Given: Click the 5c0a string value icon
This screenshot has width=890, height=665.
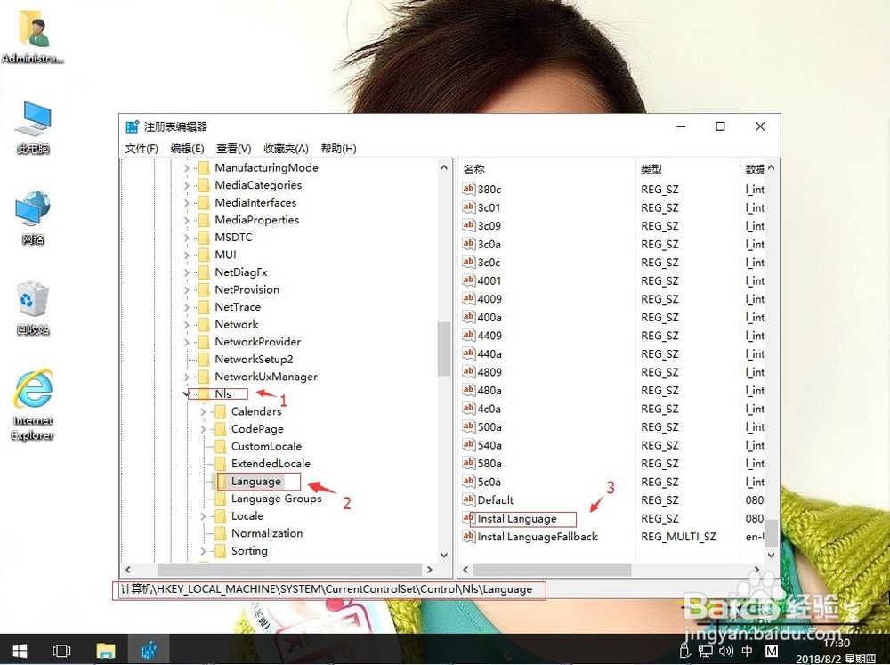Looking at the screenshot, I should click(468, 482).
